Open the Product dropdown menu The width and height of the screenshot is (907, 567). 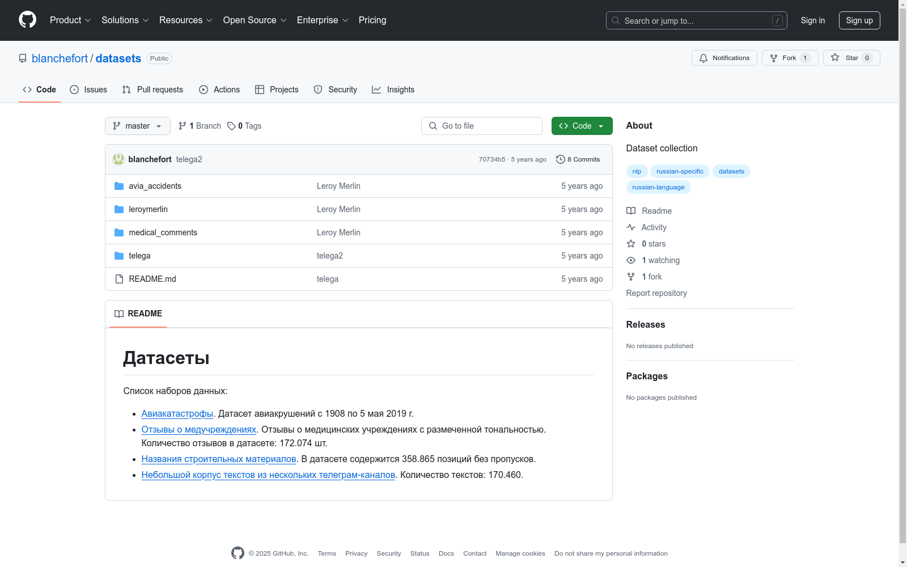pos(70,20)
